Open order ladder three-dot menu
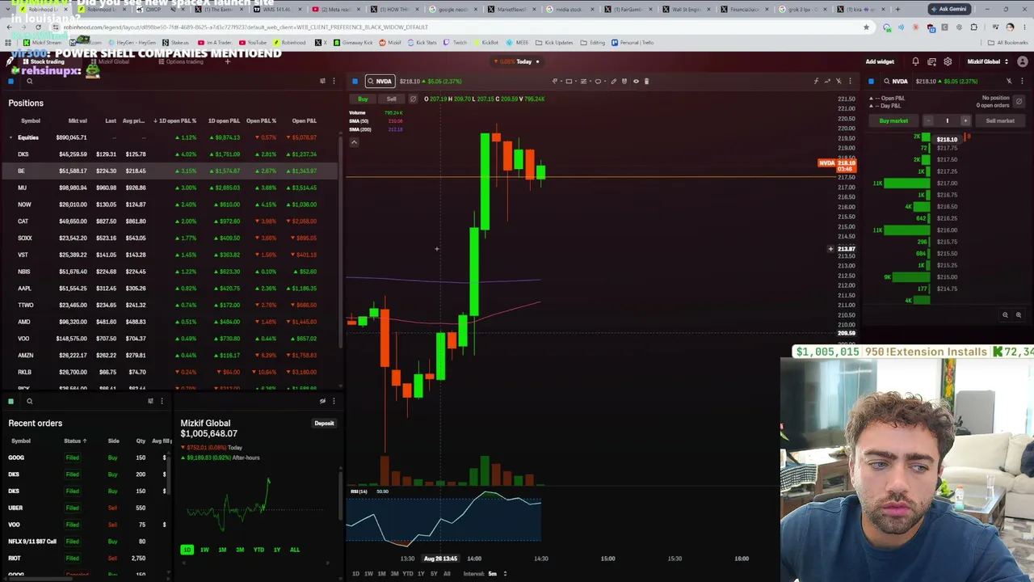1034x582 pixels. pos(1023,81)
